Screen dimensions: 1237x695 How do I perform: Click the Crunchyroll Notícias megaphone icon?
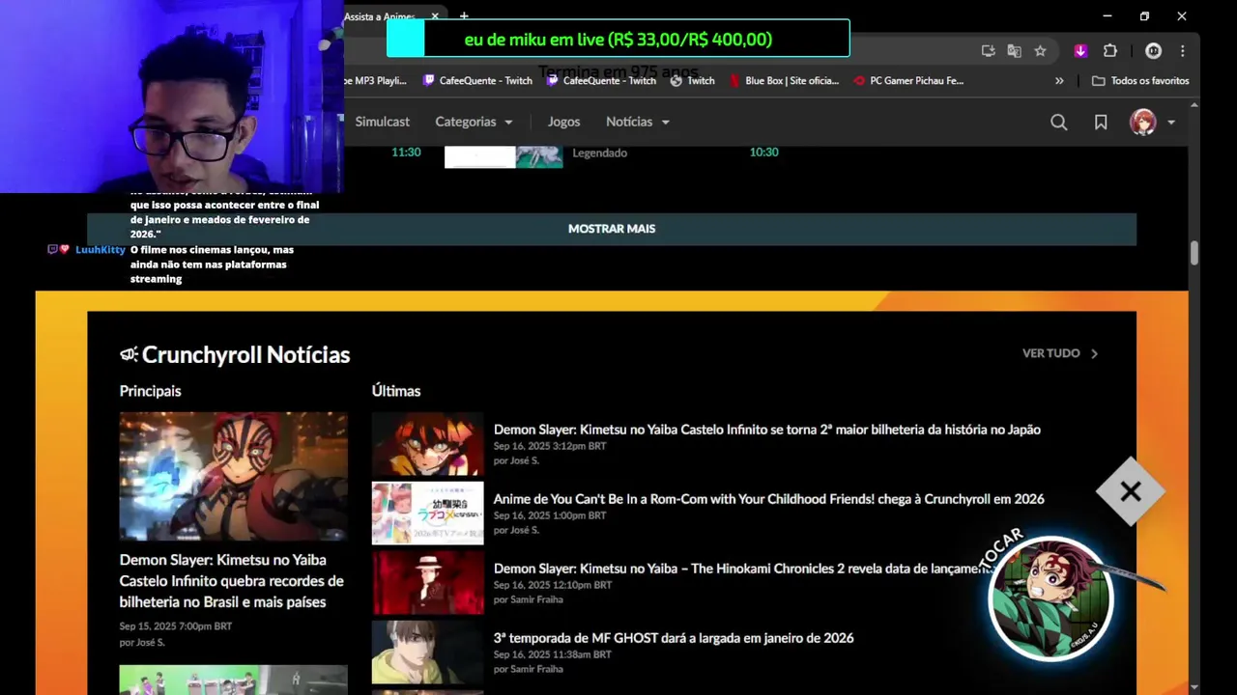(x=129, y=354)
